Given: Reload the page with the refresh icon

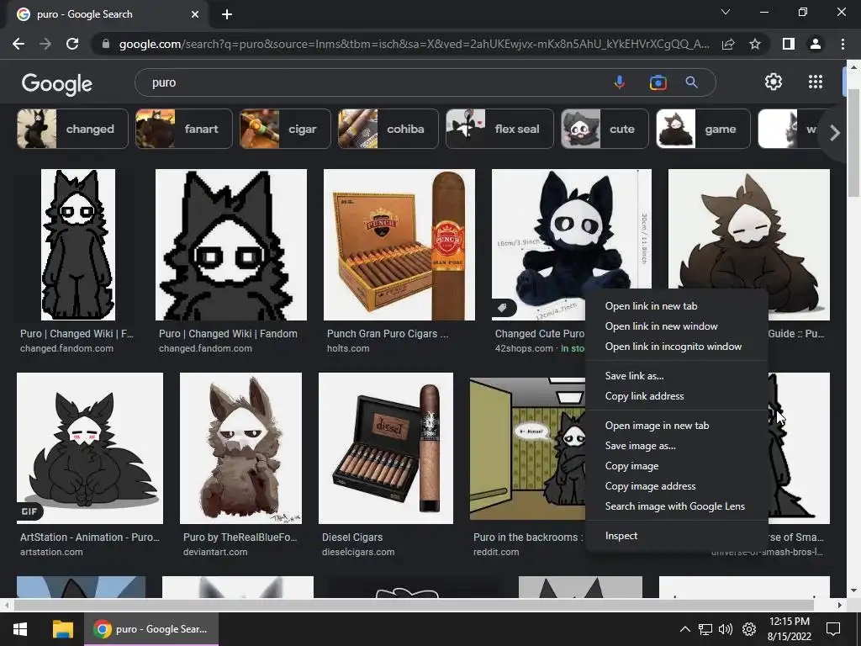Looking at the screenshot, I should (x=72, y=44).
